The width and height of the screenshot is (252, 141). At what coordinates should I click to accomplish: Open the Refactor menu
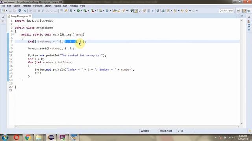(x=27, y=6)
